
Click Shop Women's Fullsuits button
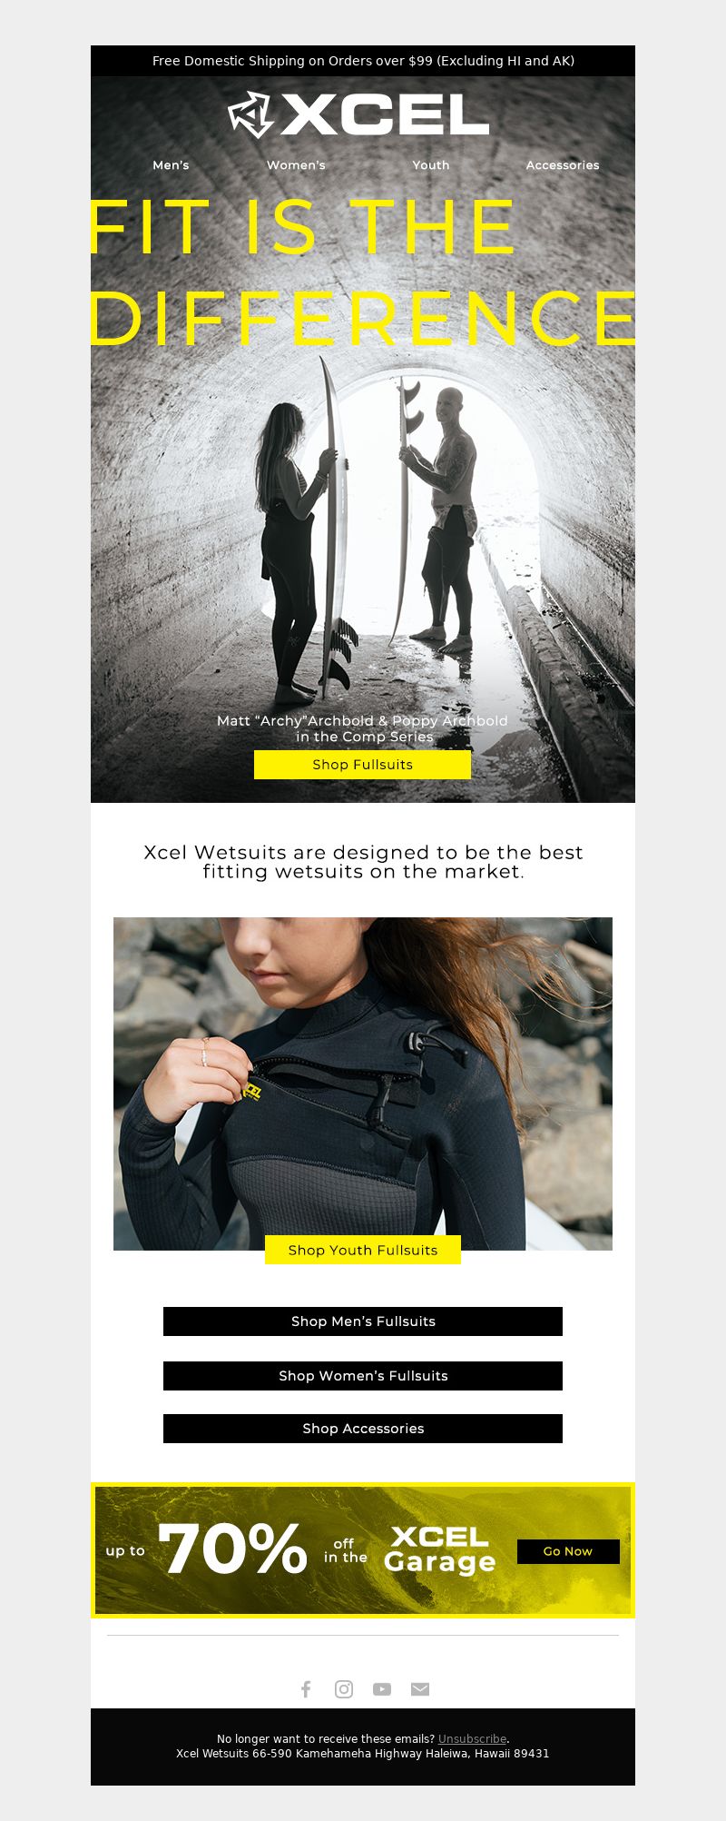[x=363, y=1376]
